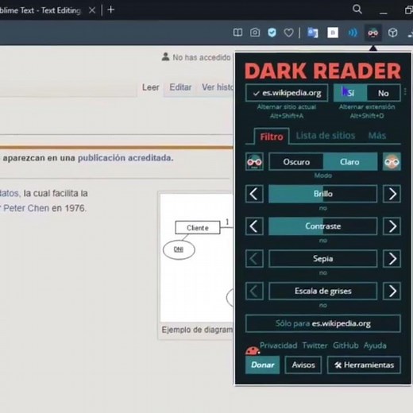Open the Leer tab on Wikipedia
This screenshot has width=413, height=413.
pos(150,87)
